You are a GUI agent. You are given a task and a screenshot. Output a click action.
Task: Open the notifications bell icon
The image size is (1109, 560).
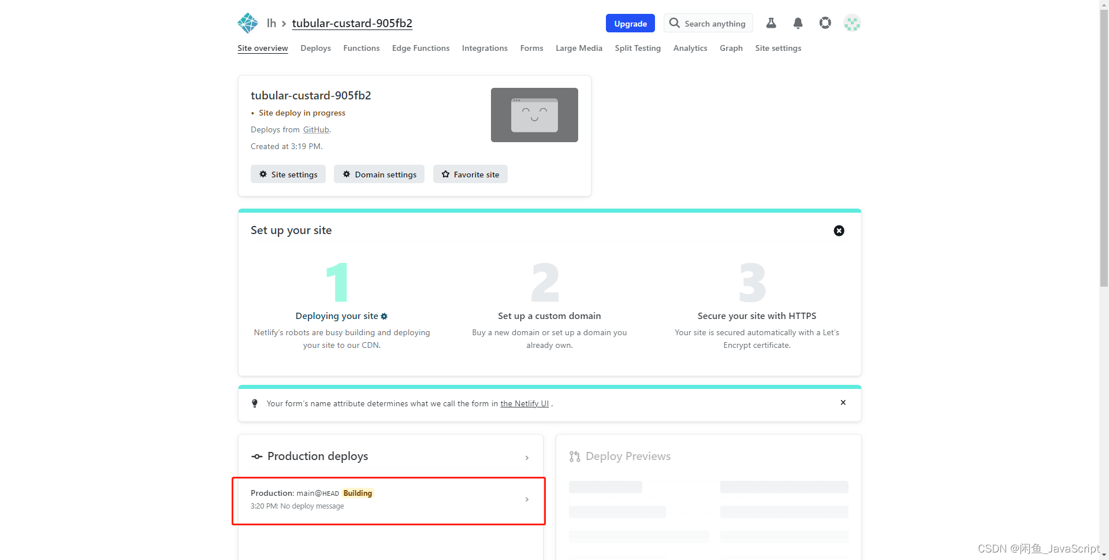(x=798, y=23)
